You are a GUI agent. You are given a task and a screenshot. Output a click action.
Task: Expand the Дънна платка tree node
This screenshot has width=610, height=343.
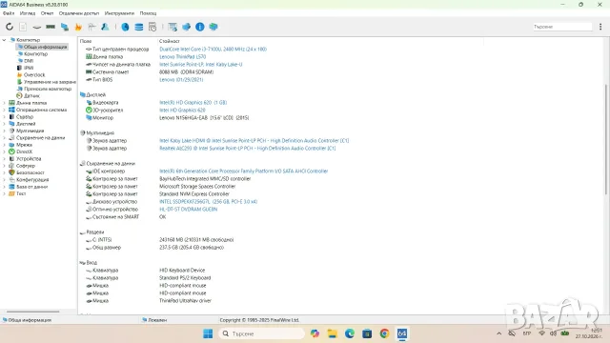pyautogui.click(x=4, y=103)
